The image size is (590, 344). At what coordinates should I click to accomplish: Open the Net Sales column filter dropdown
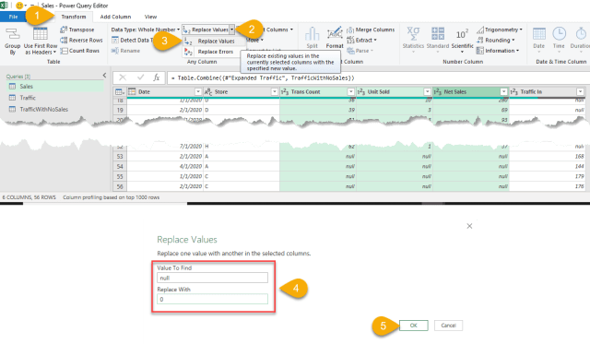click(504, 91)
